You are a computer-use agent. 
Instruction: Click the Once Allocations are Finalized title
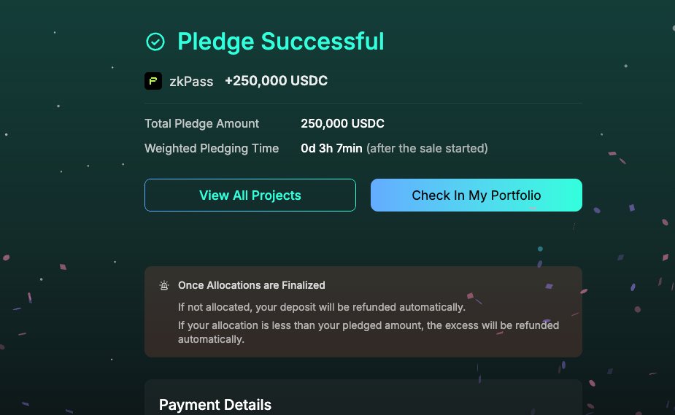(x=252, y=285)
